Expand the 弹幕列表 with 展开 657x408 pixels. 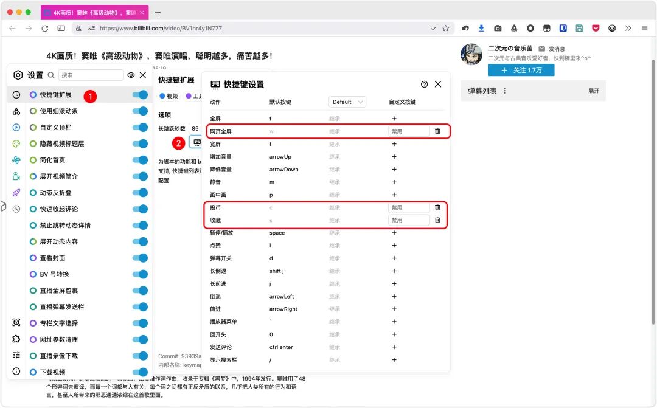tap(593, 91)
